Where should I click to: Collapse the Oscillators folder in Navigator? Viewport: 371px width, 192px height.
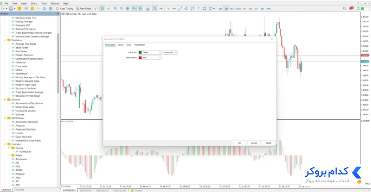5,40
